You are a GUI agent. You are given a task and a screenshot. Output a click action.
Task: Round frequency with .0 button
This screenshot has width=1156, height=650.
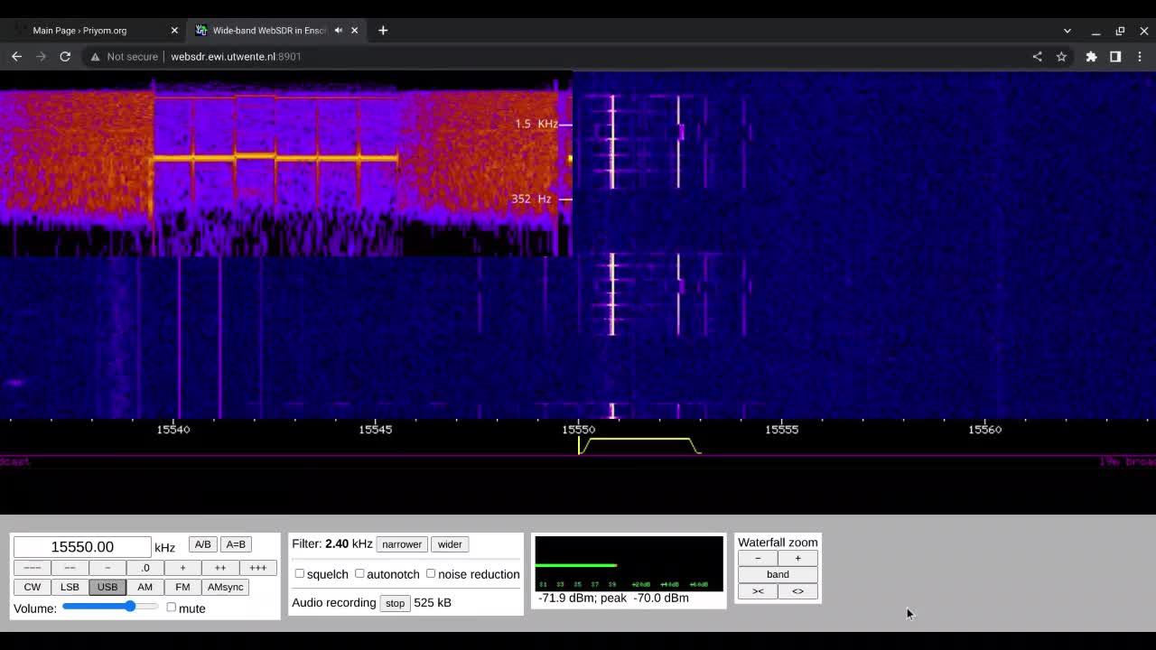click(x=144, y=568)
